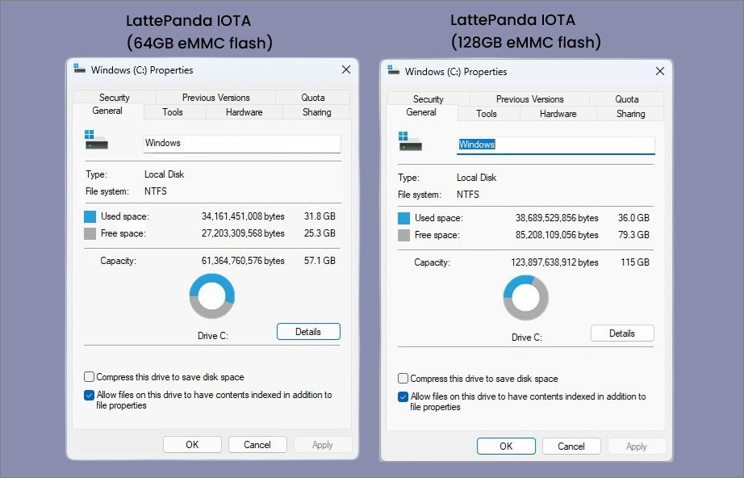Switch to the Security tab on the left
The width and height of the screenshot is (744, 478).
(x=113, y=97)
